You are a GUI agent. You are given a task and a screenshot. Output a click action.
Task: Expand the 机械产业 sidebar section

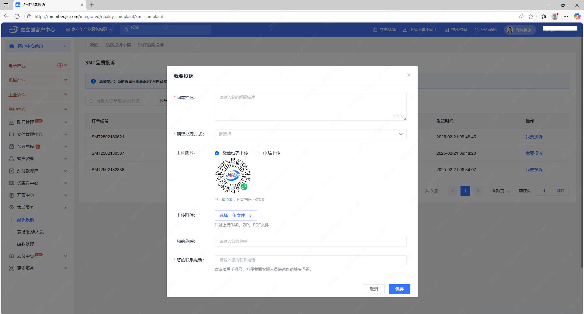tap(38, 80)
